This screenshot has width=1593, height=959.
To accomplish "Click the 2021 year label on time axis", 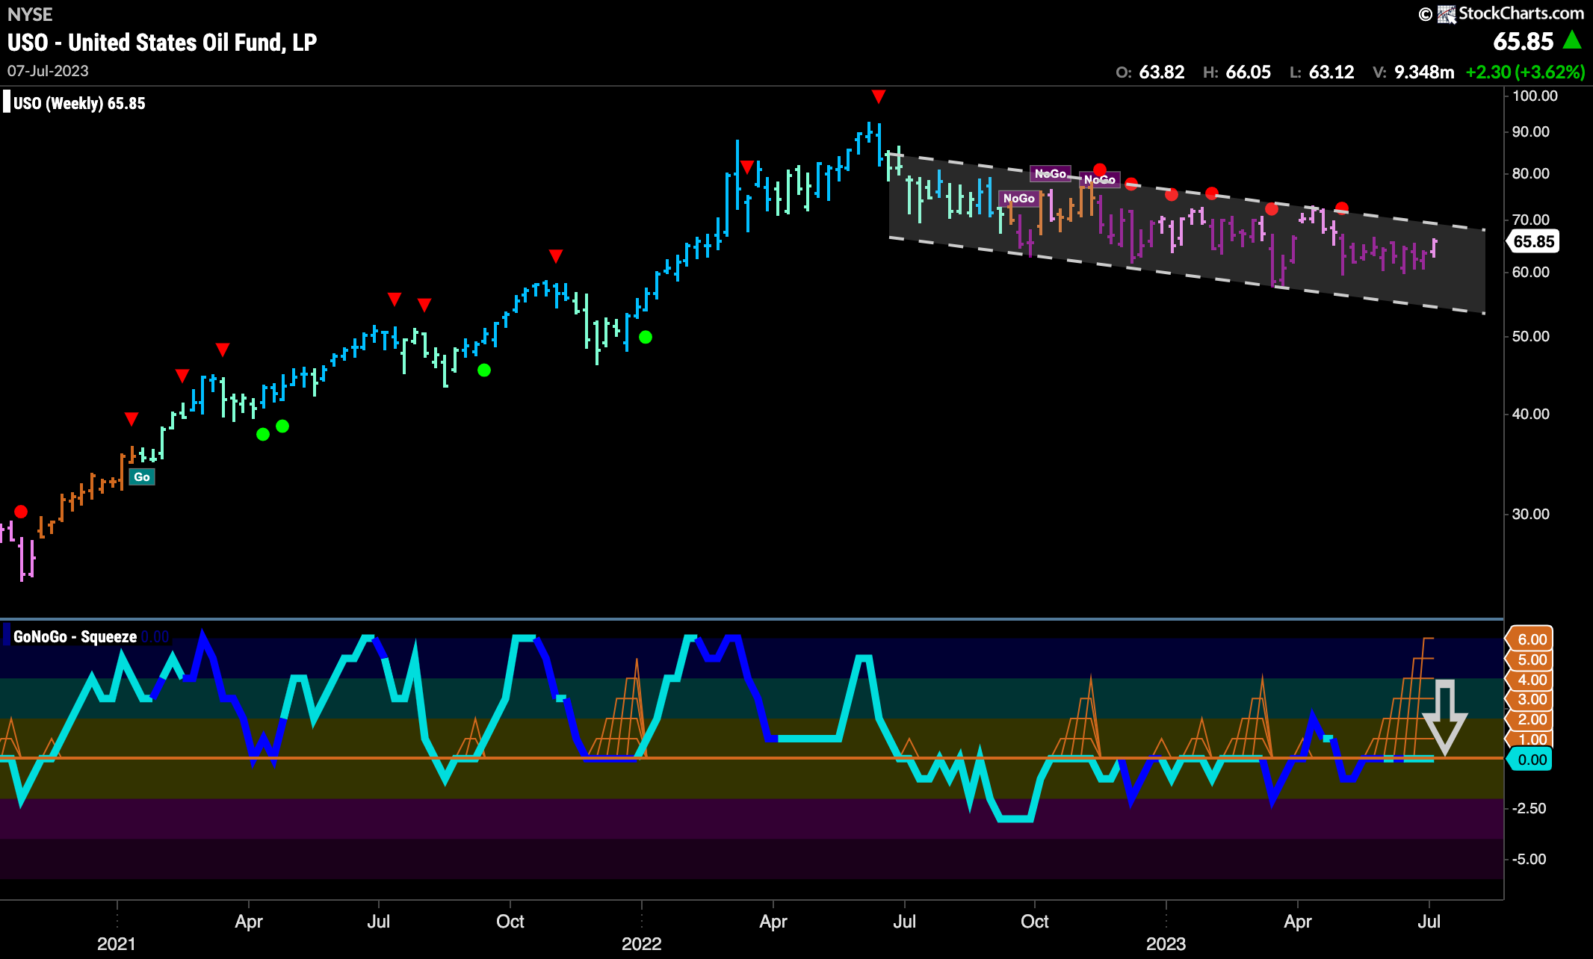I will [x=117, y=943].
